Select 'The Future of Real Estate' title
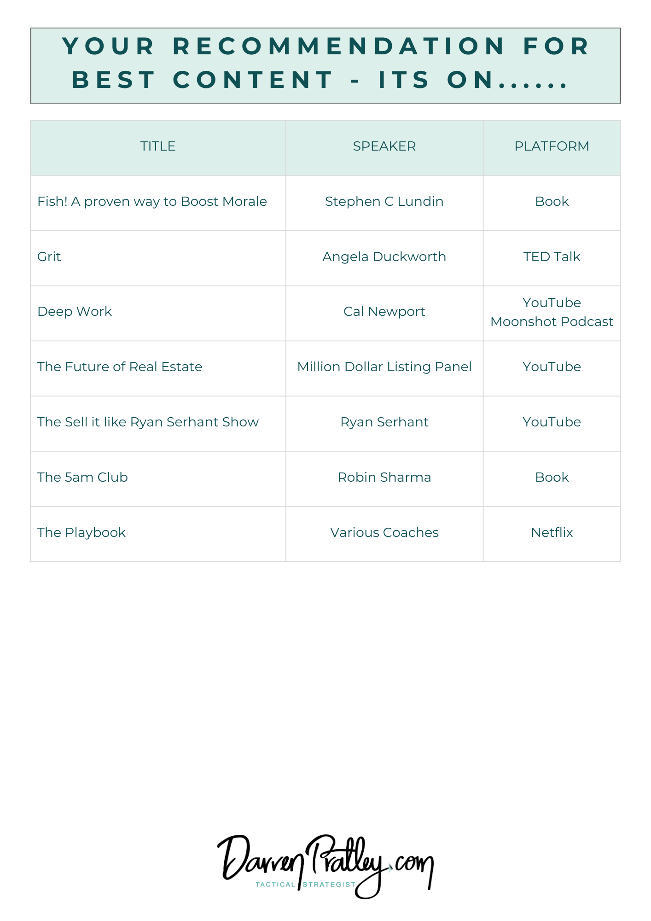 [x=120, y=367]
